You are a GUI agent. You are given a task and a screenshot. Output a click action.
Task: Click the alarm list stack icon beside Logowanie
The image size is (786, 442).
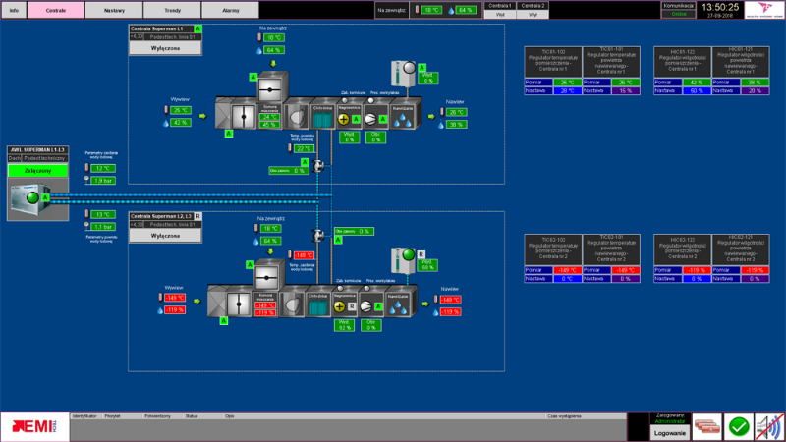(706, 426)
